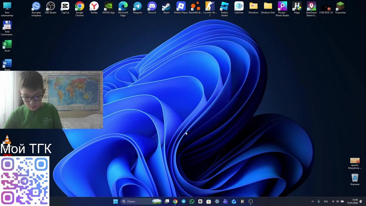Open Happ app from the taskbar
The image size is (366, 206).
242,201
